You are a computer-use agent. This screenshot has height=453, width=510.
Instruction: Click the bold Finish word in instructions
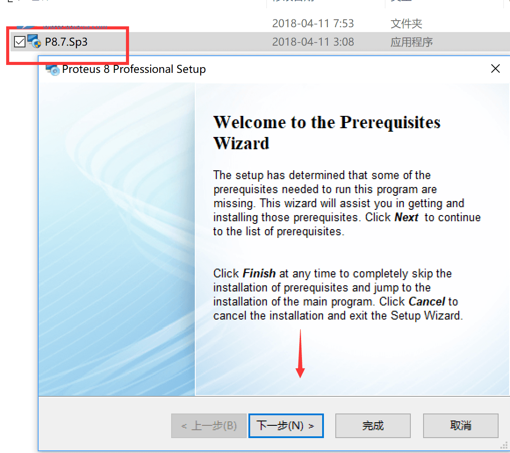coord(259,273)
